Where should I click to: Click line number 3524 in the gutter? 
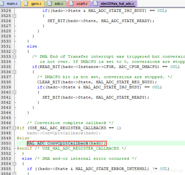click(x=6, y=11)
